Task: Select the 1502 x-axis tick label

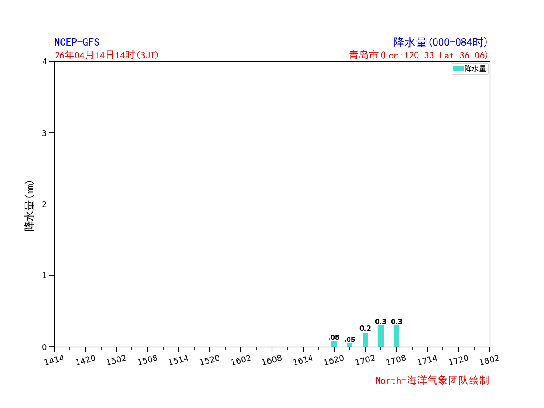Action: click(x=116, y=360)
